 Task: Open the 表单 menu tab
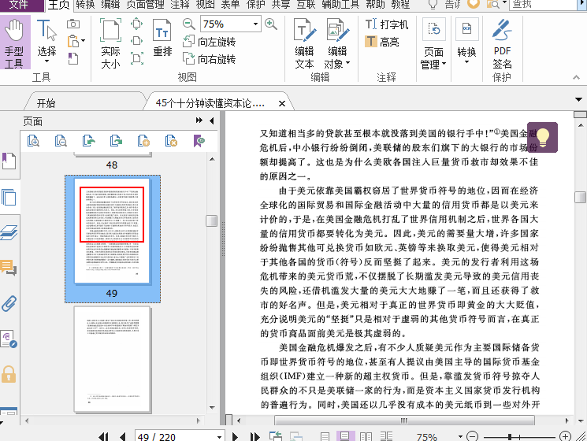tap(230, 5)
